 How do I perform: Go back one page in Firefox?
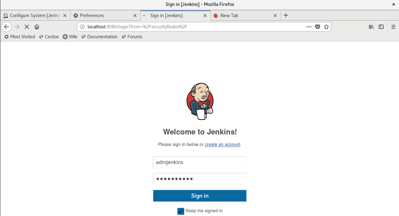(x=7, y=27)
